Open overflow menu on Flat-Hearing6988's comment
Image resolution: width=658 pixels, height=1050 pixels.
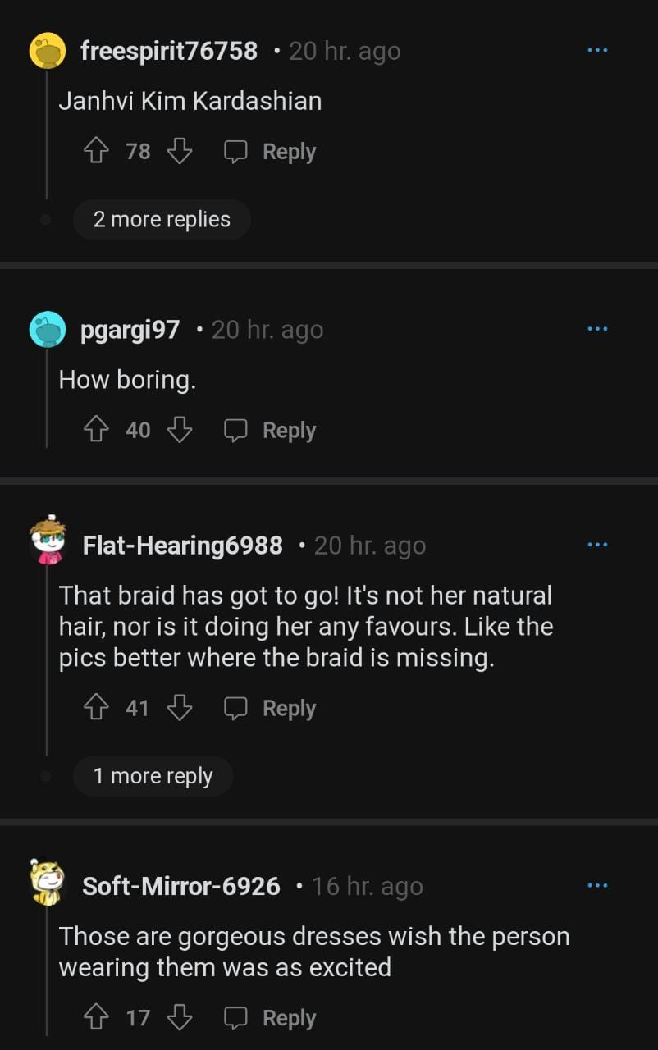point(597,545)
